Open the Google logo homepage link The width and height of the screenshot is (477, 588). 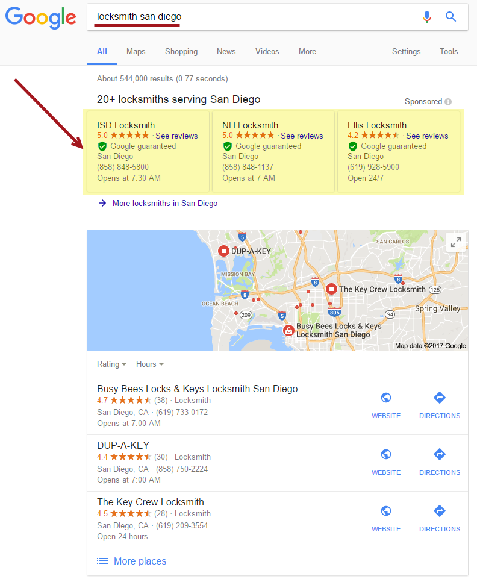pos(41,17)
